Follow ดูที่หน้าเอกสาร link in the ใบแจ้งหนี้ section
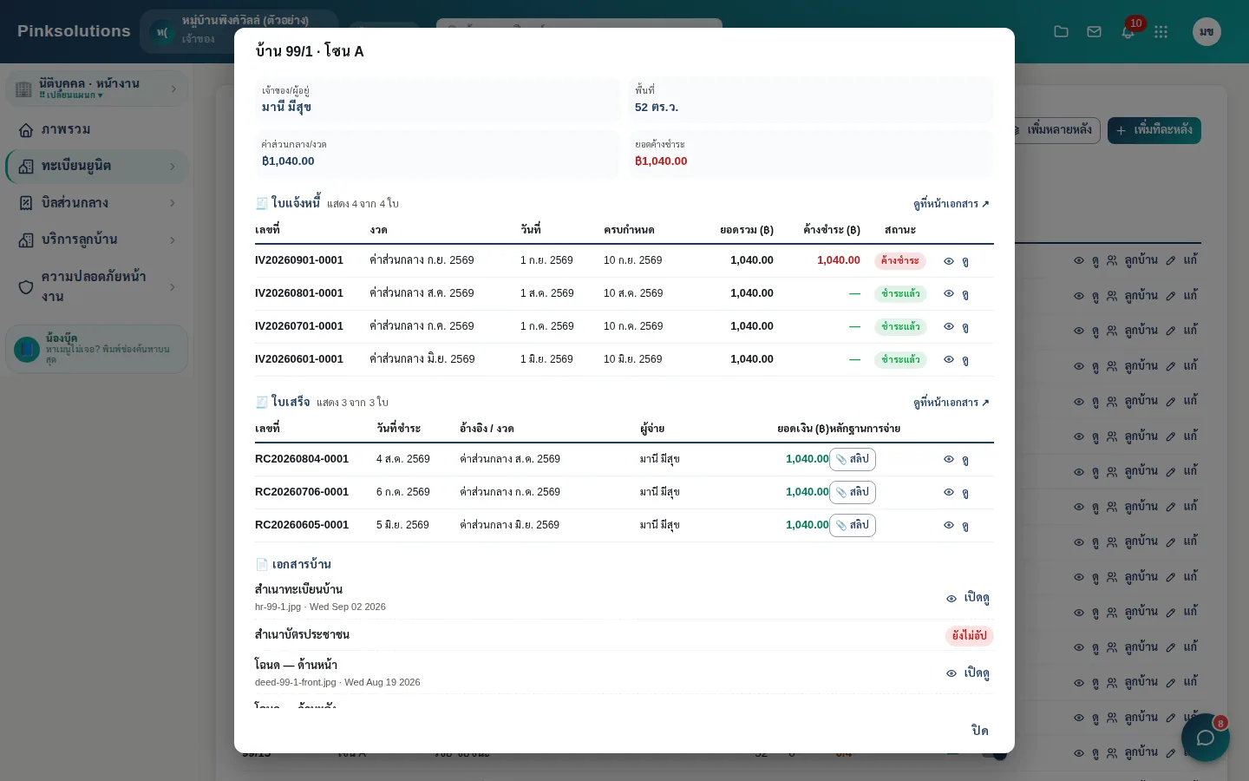This screenshot has height=781, width=1249. coord(951,204)
